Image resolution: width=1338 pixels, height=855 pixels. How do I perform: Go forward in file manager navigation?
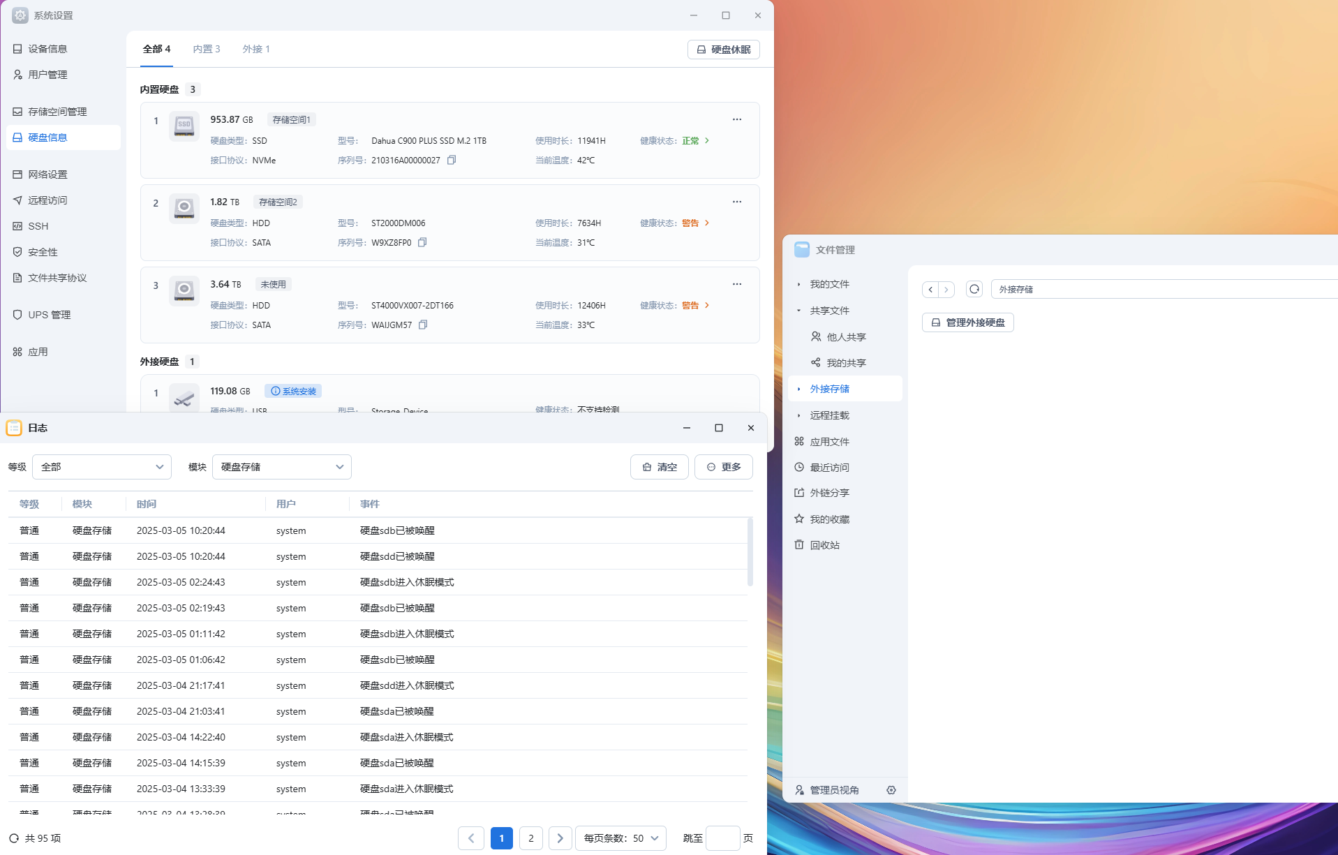coord(946,289)
